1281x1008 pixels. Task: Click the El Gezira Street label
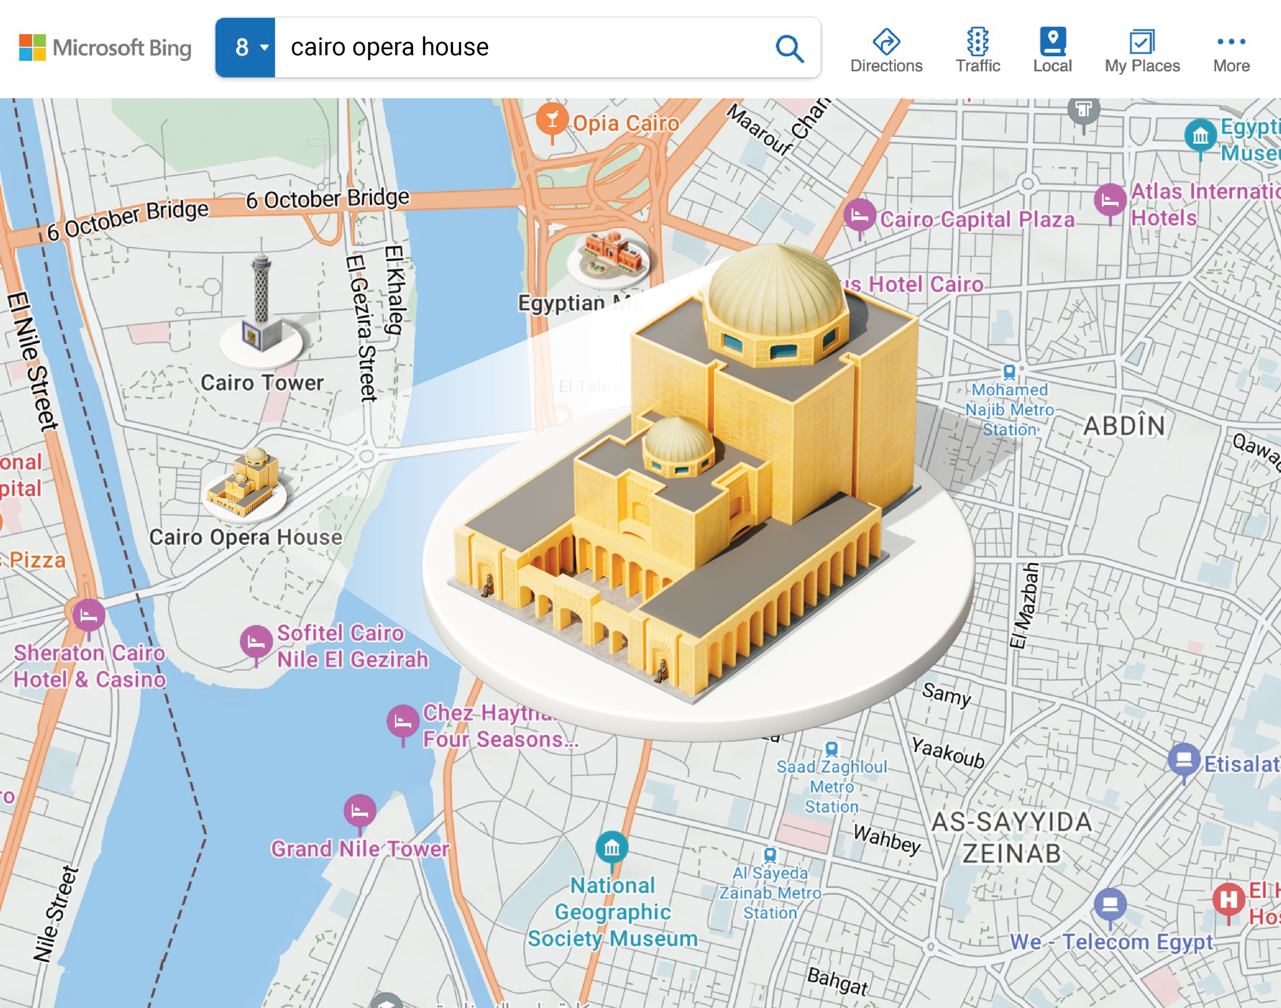point(361,328)
